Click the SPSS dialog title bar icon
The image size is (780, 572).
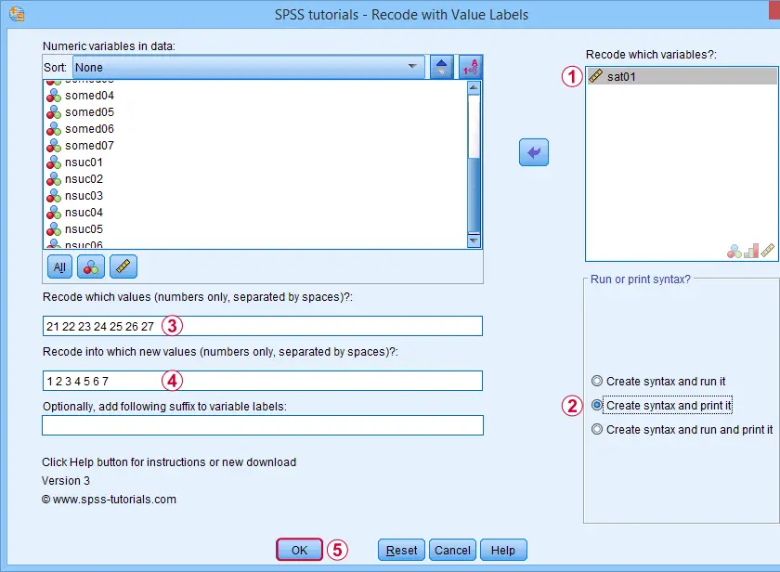tap(17, 14)
